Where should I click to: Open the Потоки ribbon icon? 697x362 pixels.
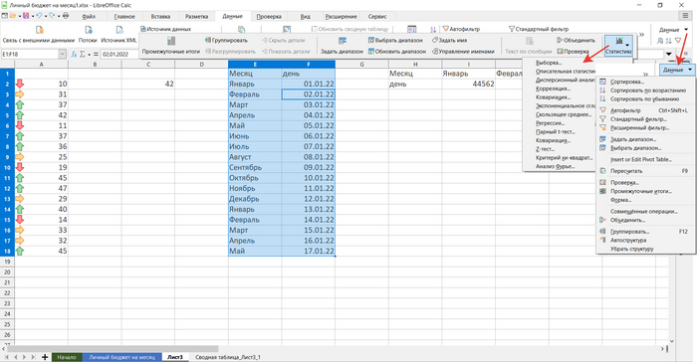pos(88,30)
